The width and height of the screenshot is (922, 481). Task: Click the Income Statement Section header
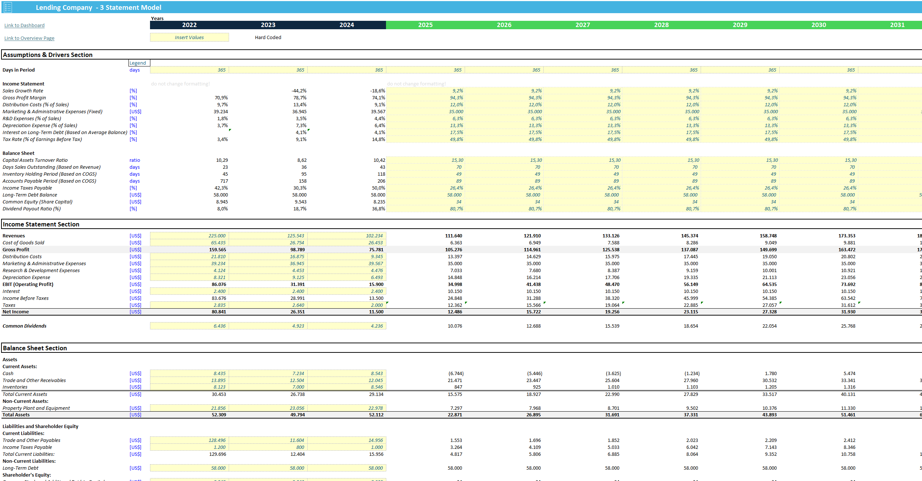(41, 224)
